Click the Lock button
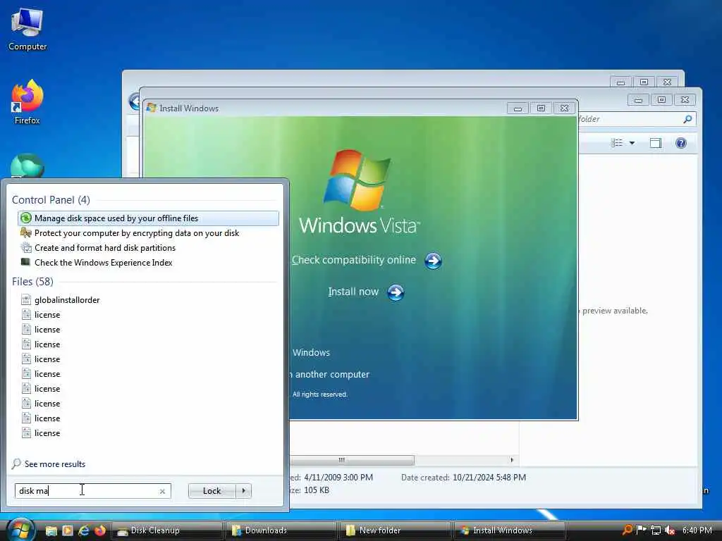This screenshot has width=722, height=541. coord(212,491)
